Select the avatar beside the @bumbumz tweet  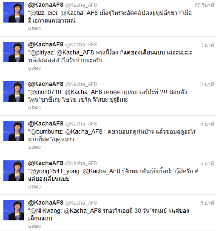(14, 131)
